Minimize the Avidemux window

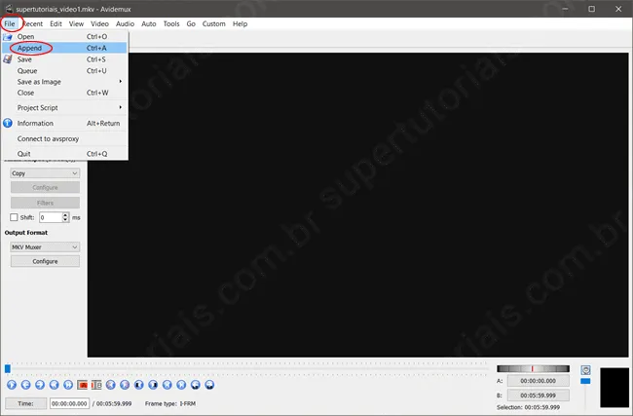565,9
